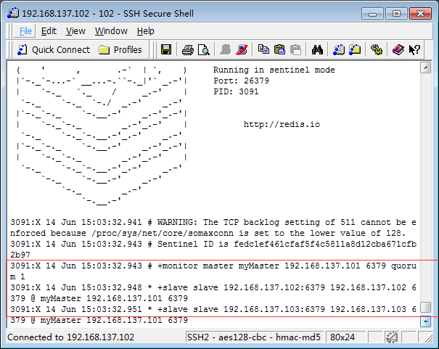Click the Save floppy disk icon

pyautogui.click(x=166, y=49)
